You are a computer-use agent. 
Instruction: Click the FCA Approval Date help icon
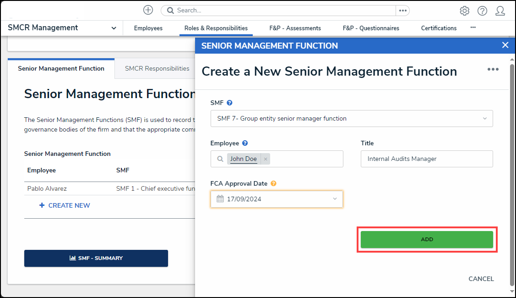click(x=273, y=183)
